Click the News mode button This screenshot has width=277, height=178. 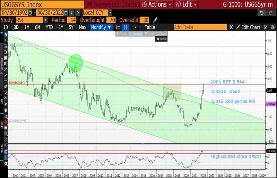coord(150,34)
